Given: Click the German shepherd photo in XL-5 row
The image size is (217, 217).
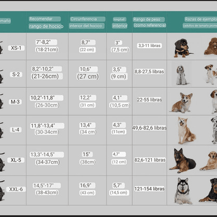Looking at the screenshot, I should (182, 160).
